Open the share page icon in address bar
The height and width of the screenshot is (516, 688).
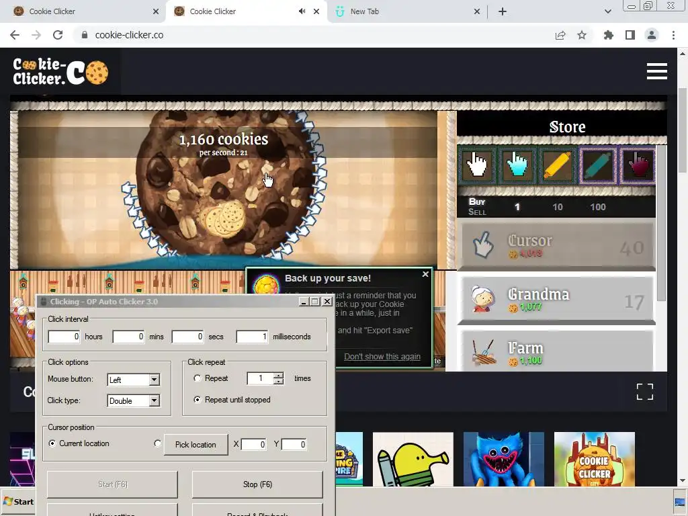[560, 35]
